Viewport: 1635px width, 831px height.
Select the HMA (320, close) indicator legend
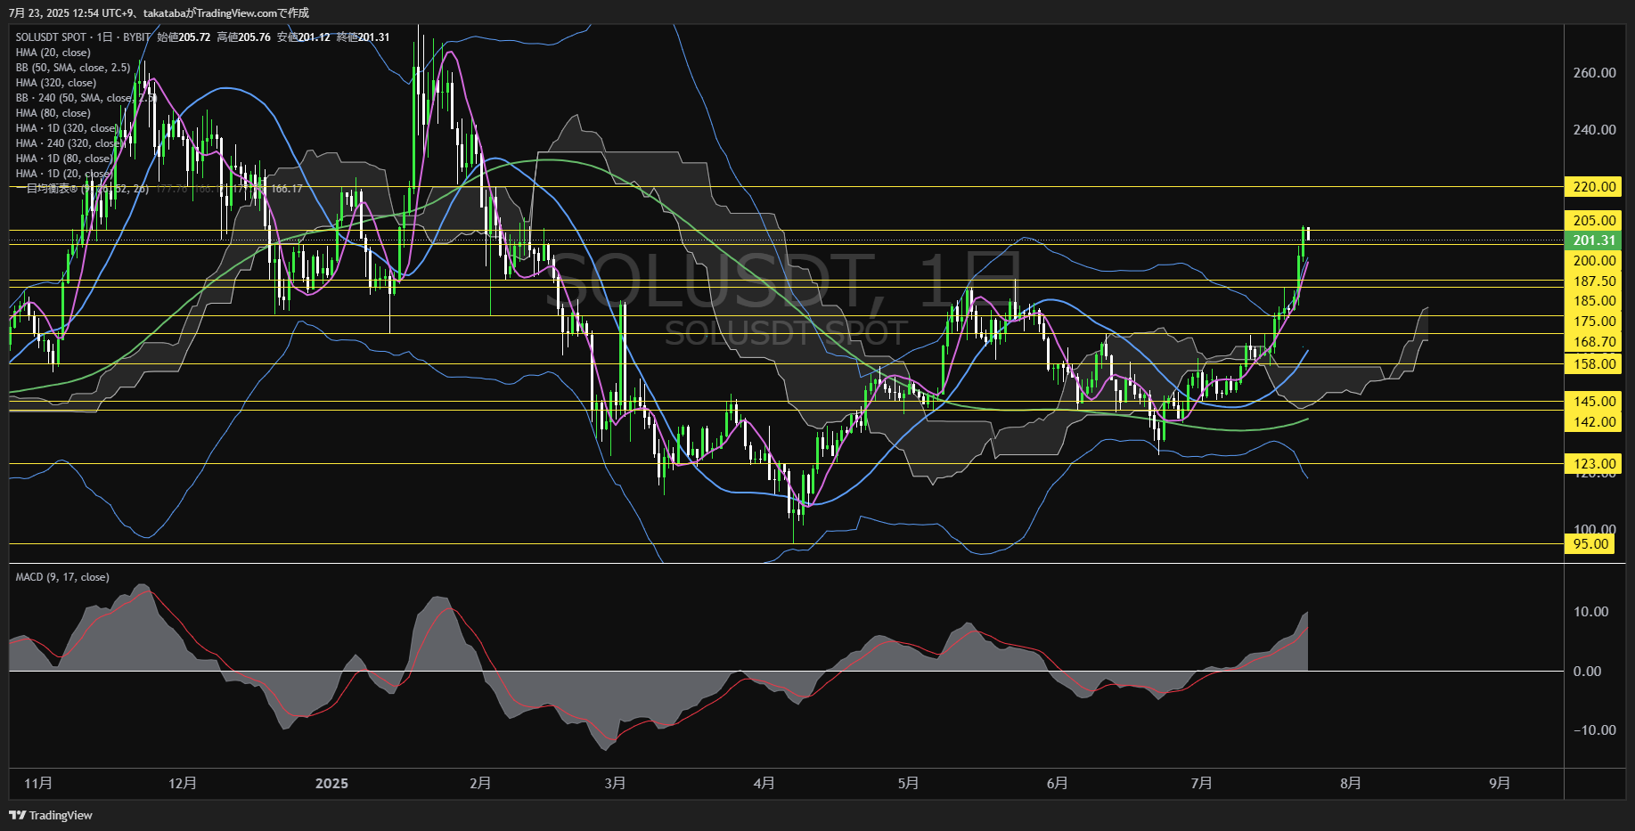coord(56,83)
